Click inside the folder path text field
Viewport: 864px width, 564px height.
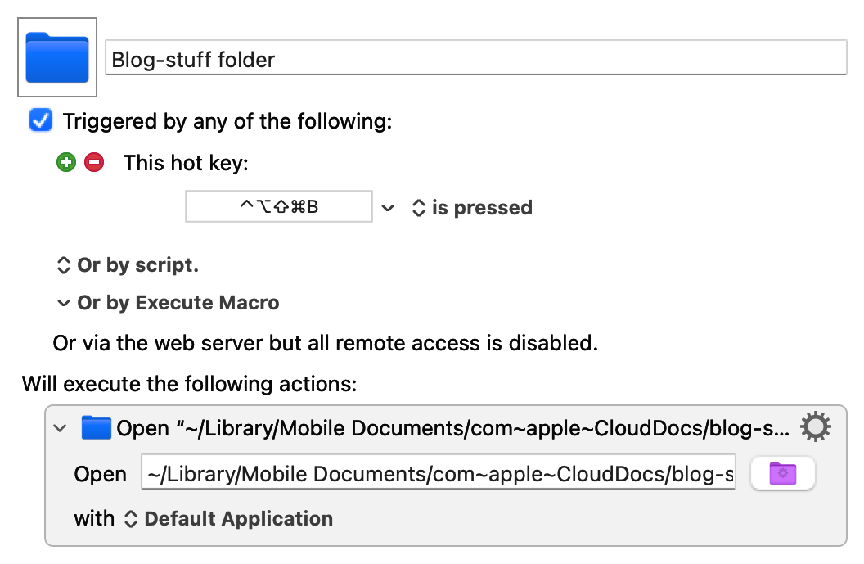point(438,473)
